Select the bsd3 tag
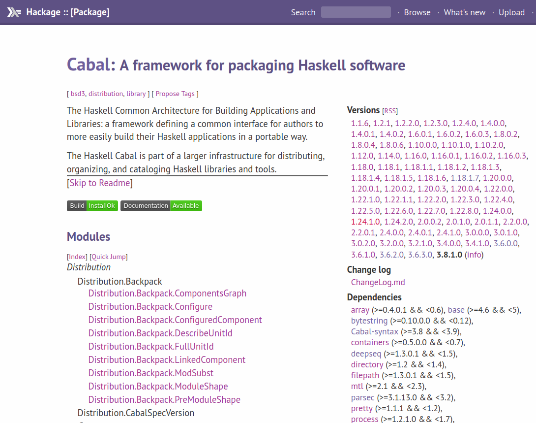 (78, 94)
